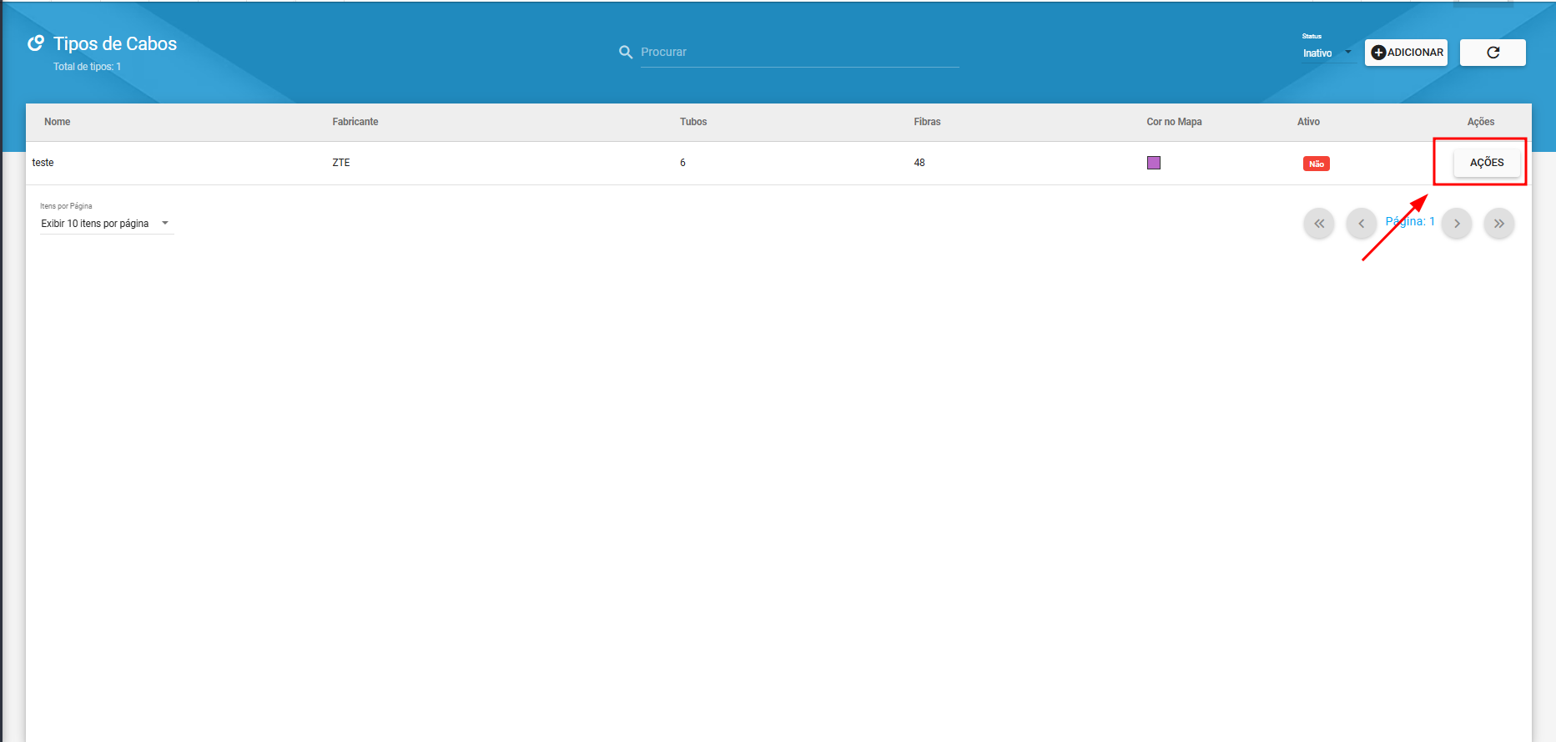1556x742 pixels.
Task: Click the Tipos de Cabos title icon
Action: click(36, 43)
